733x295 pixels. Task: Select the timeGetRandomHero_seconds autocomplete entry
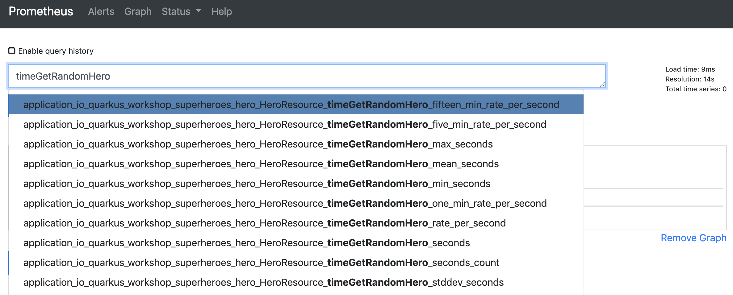246,243
